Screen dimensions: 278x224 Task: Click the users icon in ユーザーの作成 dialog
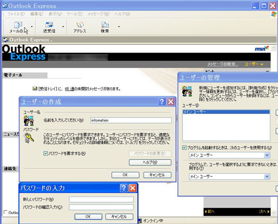[x=29, y=121]
